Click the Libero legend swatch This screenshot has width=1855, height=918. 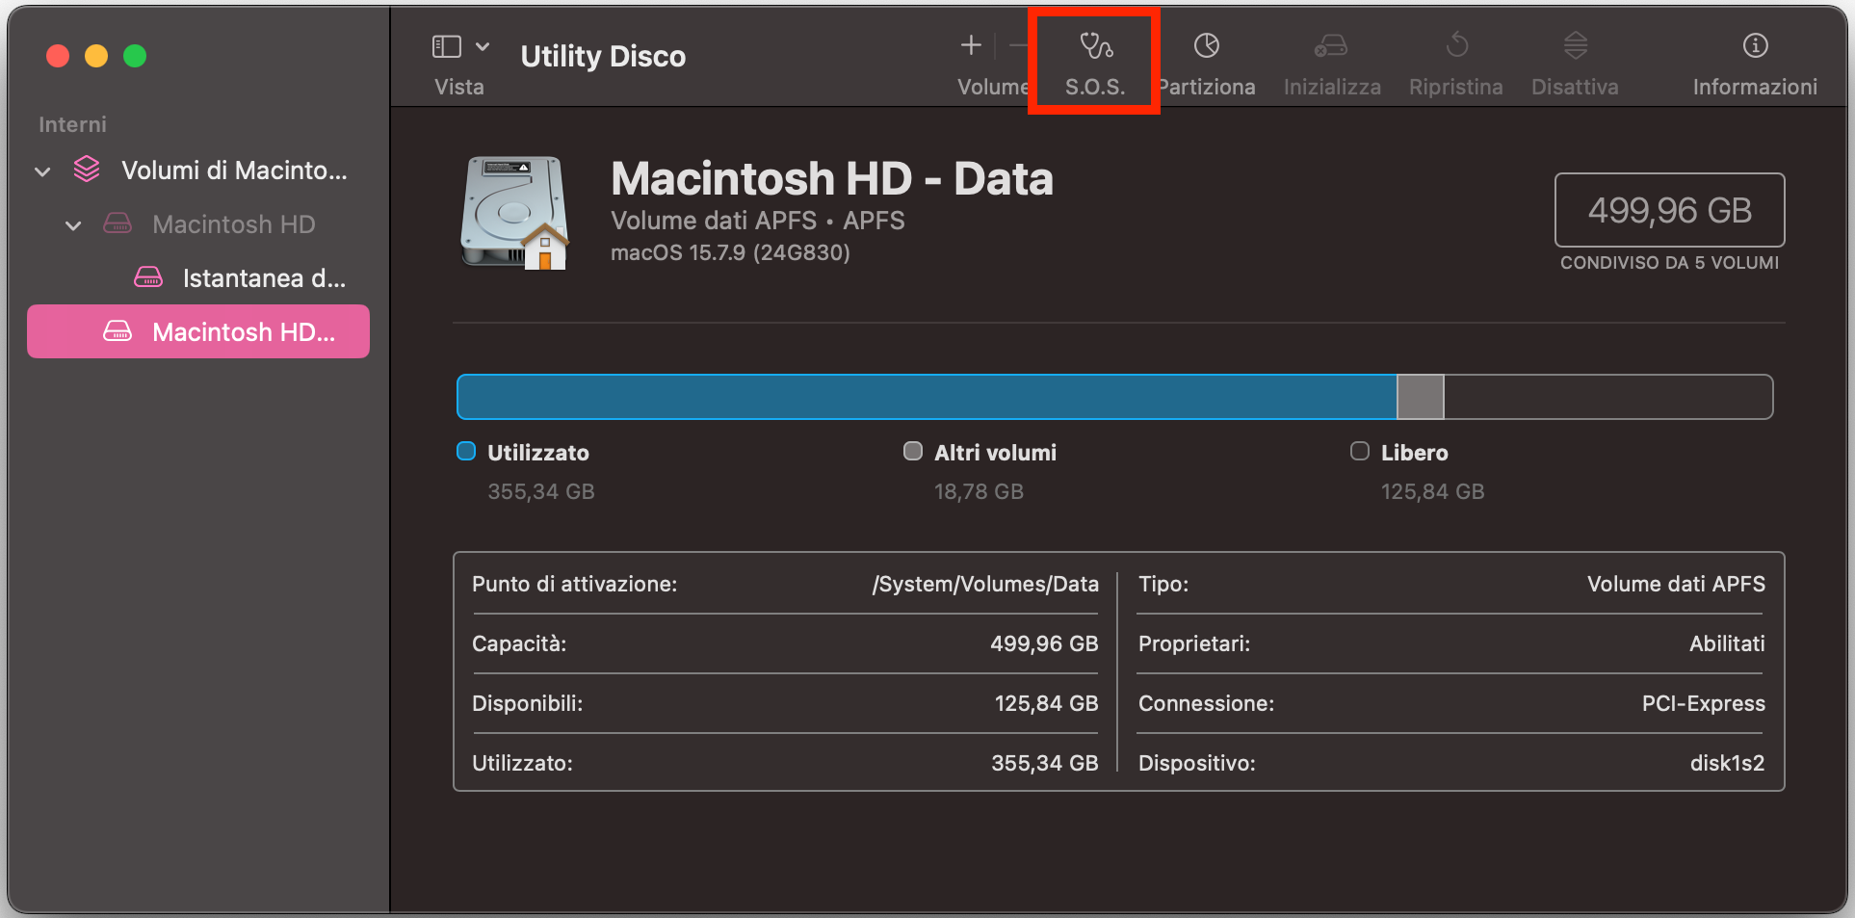[x=1360, y=452]
